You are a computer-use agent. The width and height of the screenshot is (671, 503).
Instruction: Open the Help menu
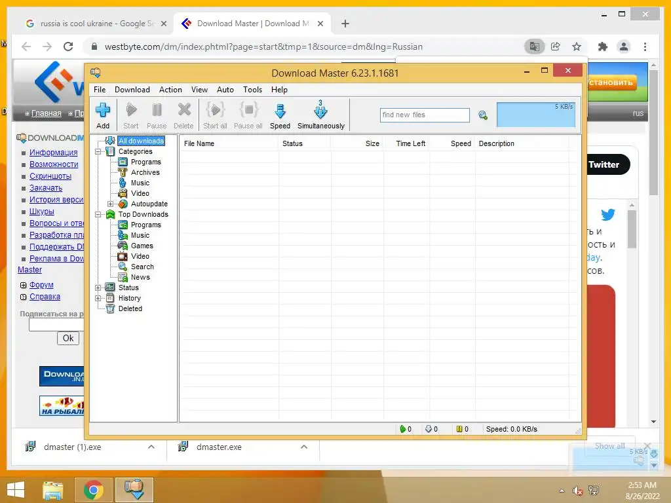[x=279, y=89]
